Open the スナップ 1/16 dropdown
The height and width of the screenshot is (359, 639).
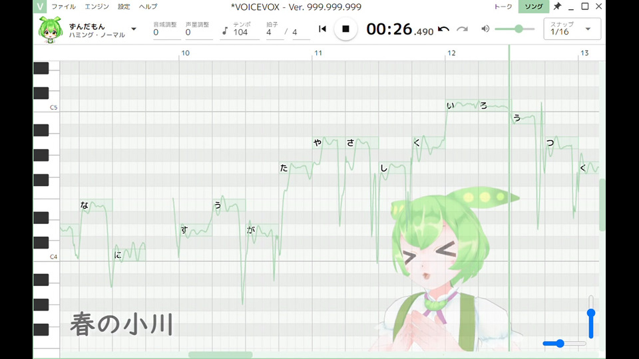pos(572,29)
